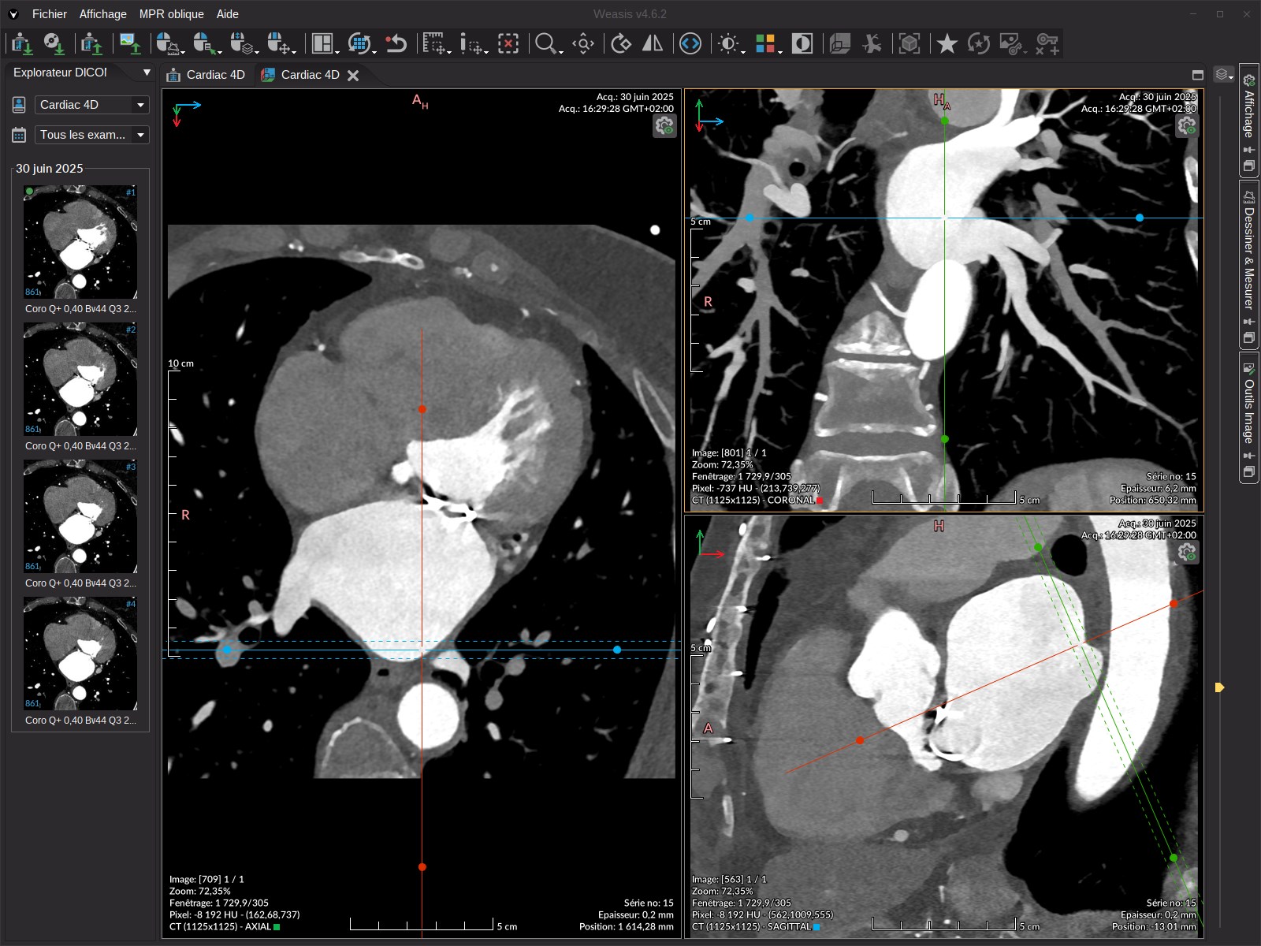Close the second Cardiac 4D tab
The height and width of the screenshot is (946, 1261).
pyautogui.click(x=353, y=76)
